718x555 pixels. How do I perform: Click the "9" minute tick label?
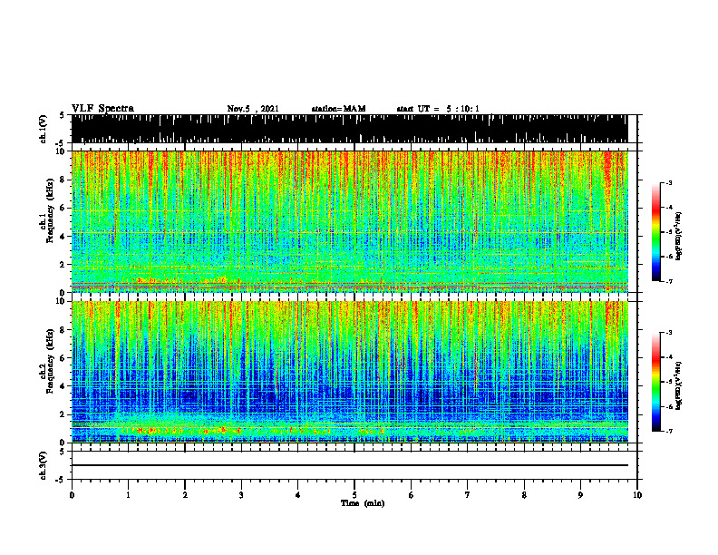coord(580,495)
